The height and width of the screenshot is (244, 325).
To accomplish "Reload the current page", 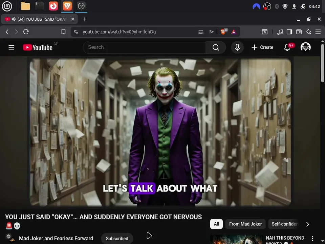I will (26, 32).
